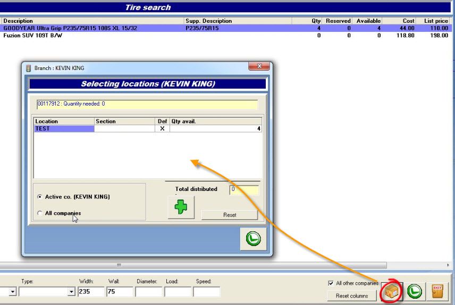This screenshot has width=455, height=305.
Task: Select the Fuzion SUV 109T B/W row
Action: (x=226, y=36)
